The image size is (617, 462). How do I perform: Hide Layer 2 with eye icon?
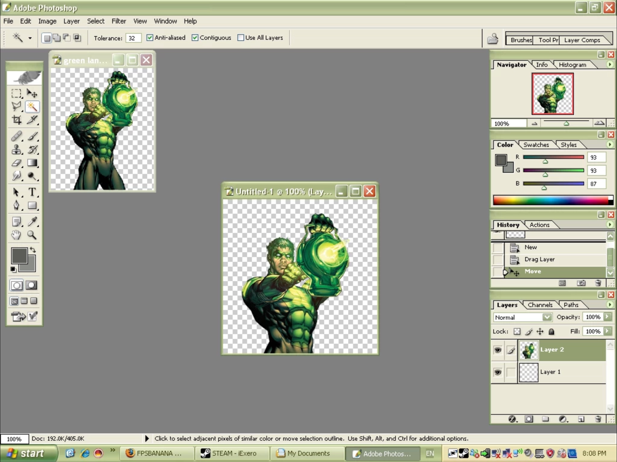(x=498, y=350)
